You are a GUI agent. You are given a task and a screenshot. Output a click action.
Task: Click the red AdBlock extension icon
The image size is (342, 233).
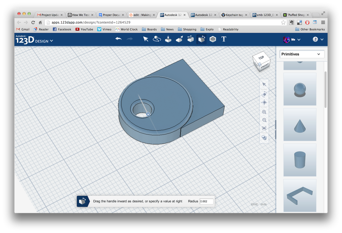pyautogui.click(x=307, y=22)
